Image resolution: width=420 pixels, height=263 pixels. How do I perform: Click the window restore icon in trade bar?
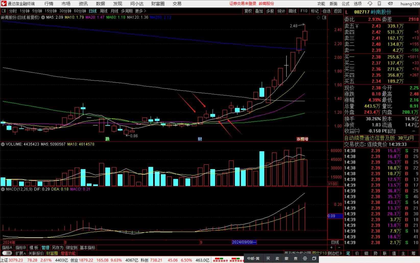(x=314, y=258)
